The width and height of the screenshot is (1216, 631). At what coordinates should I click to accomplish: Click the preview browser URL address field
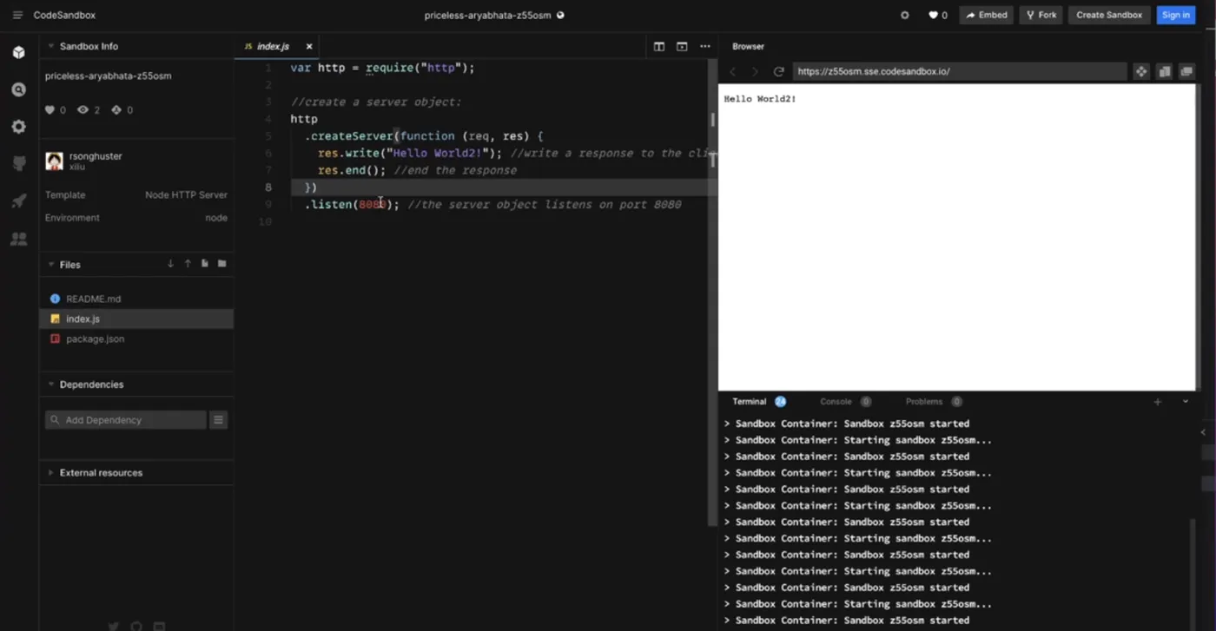(x=959, y=71)
